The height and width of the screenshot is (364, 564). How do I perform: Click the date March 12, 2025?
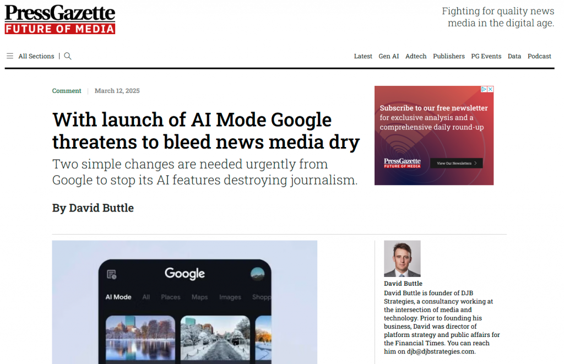point(117,91)
